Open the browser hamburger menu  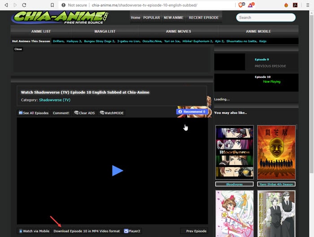308,5
